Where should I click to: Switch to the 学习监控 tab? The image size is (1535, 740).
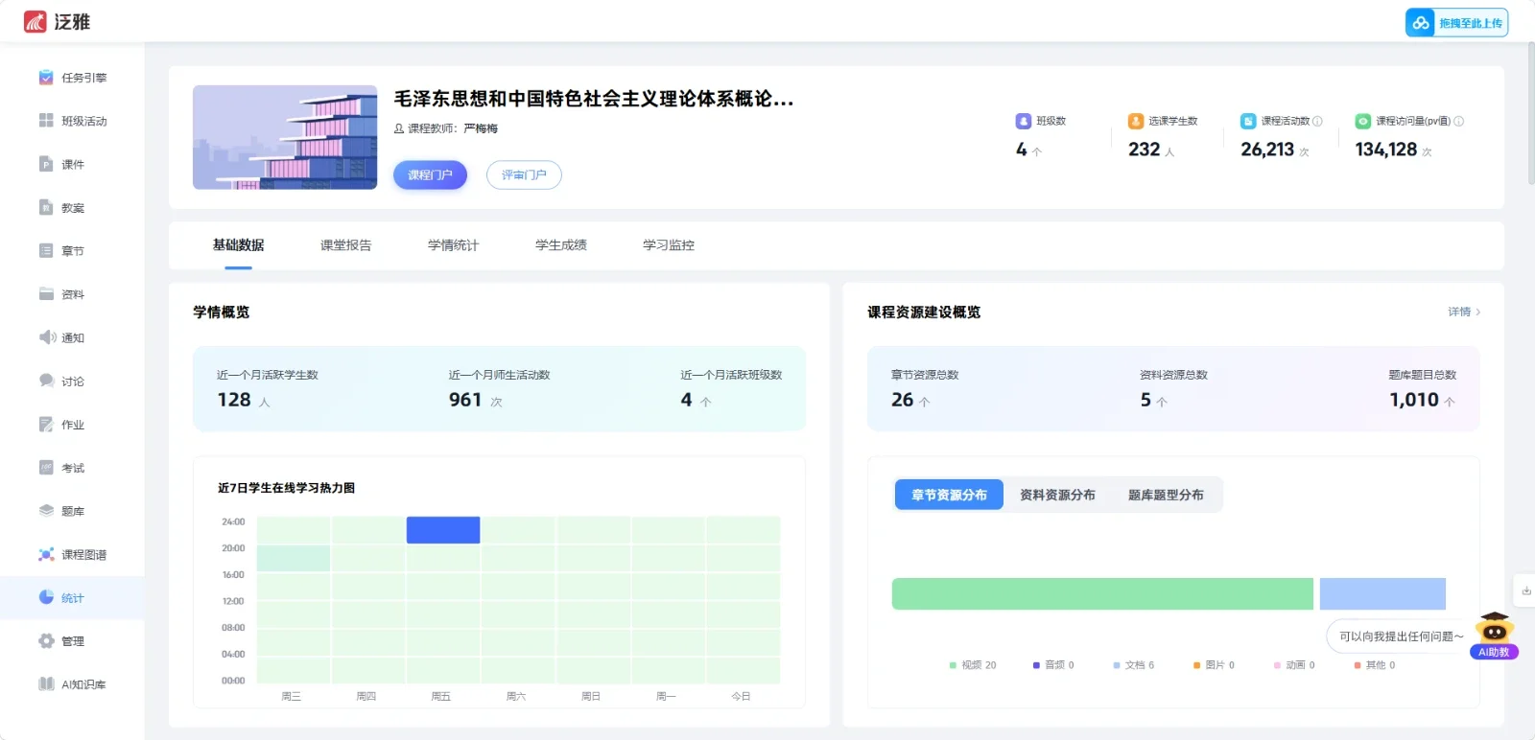[668, 245]
